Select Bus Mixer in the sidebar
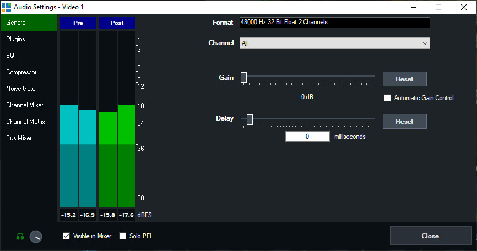The image size is (477, 251). 19,138
